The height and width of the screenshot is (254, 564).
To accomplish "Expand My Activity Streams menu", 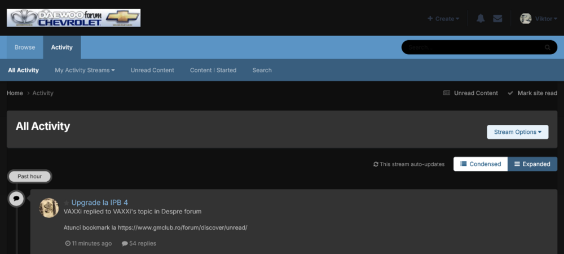I will tap(85, 70).
